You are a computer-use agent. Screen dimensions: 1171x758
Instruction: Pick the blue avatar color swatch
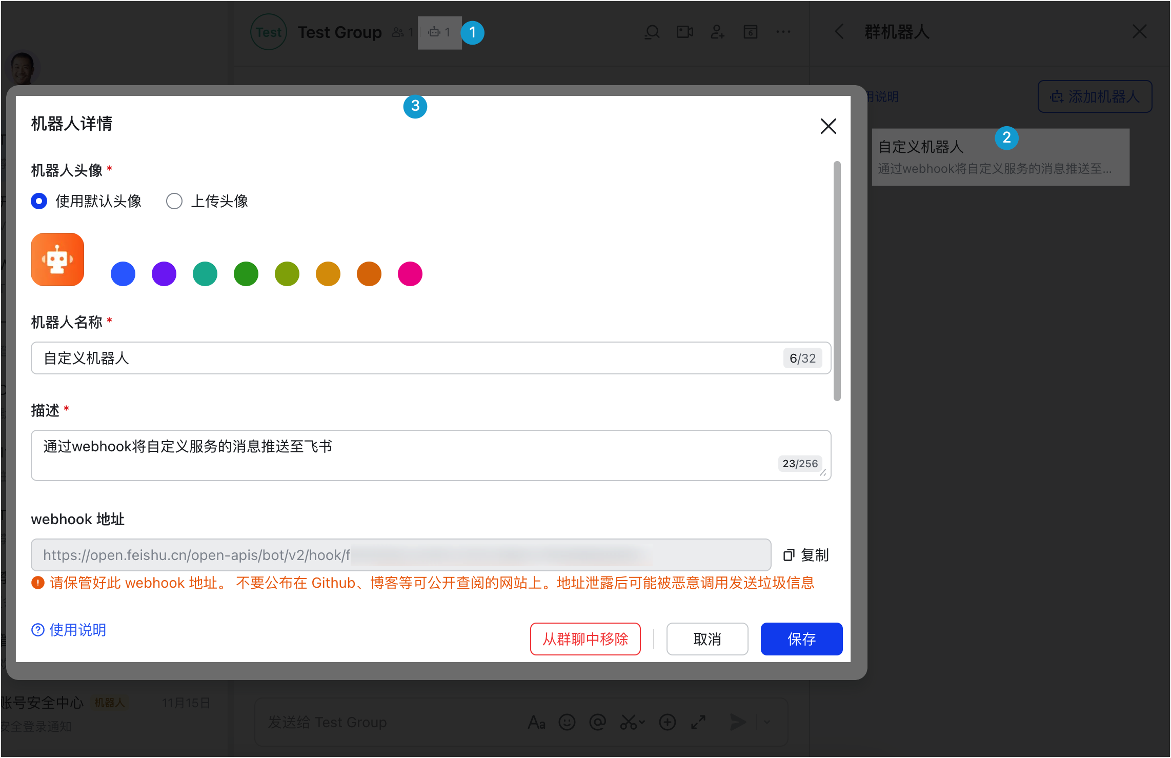point(123,274)
